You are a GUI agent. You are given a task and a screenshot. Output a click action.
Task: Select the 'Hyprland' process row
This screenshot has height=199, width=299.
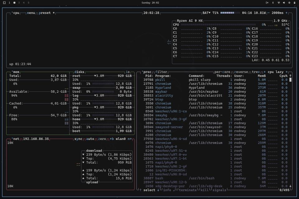215,88
